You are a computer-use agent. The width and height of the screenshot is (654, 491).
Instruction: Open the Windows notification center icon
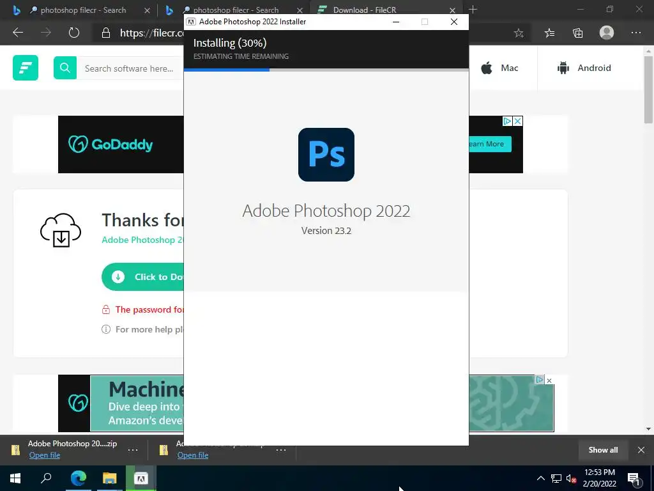point(634,479)
